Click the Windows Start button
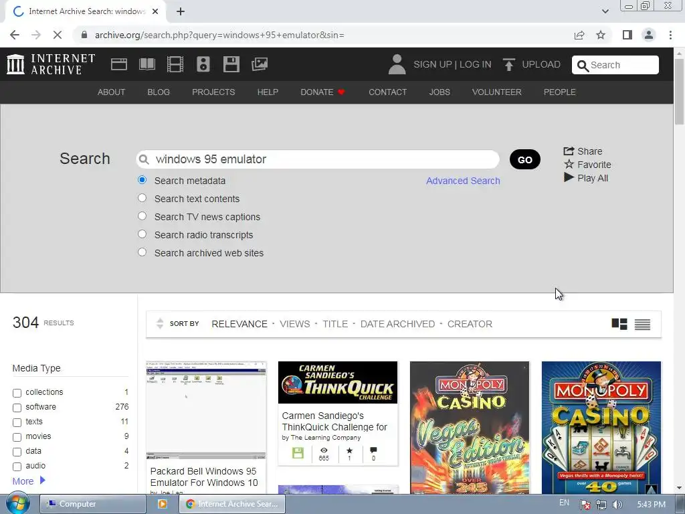 17,503
